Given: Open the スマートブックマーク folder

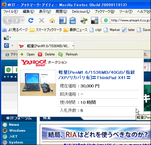Looking at the screenshot, I should coord(46,30).
